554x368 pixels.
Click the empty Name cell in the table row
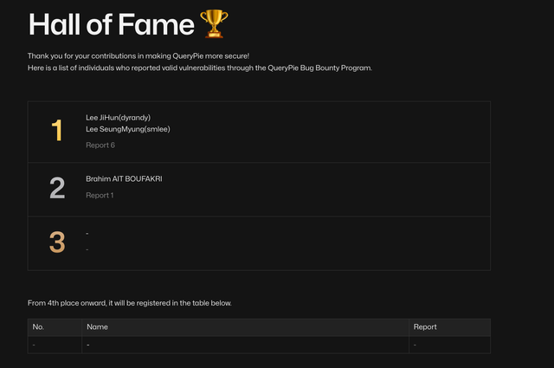pos(88,345)
